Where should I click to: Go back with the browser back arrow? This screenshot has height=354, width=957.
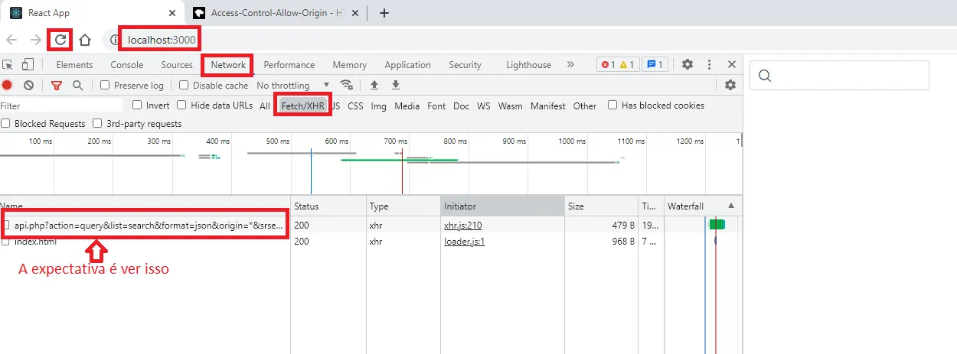pyautogui.click(x=12, y=40)
